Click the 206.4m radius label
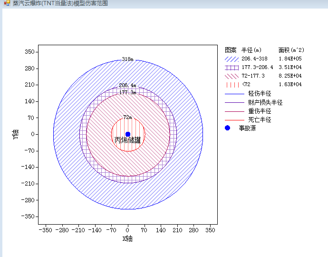 tap(127, 86)
